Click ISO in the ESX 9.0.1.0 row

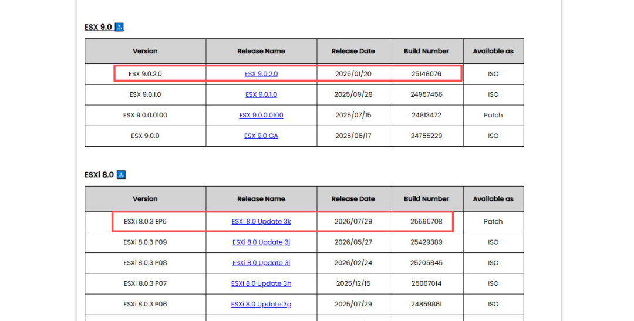tap(493, 94)
